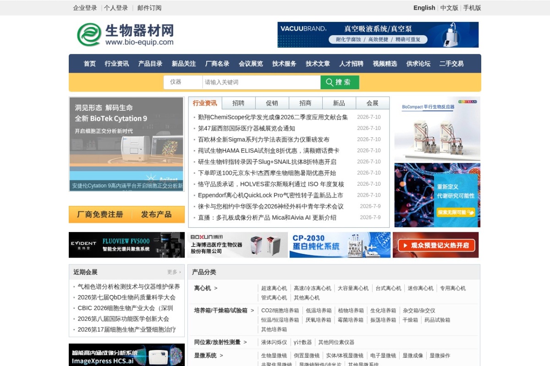Open 新品关注 navigation item
The image size is (550, 366).
[184, 64]
